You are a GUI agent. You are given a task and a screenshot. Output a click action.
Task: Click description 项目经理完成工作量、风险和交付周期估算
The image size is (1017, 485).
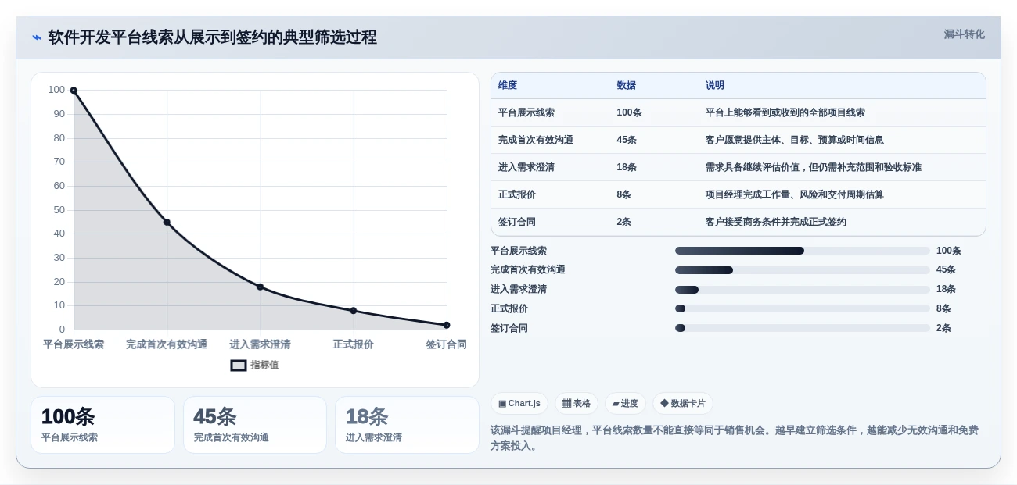(795, 194)
